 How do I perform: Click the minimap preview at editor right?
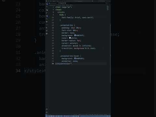coord(108,8)
